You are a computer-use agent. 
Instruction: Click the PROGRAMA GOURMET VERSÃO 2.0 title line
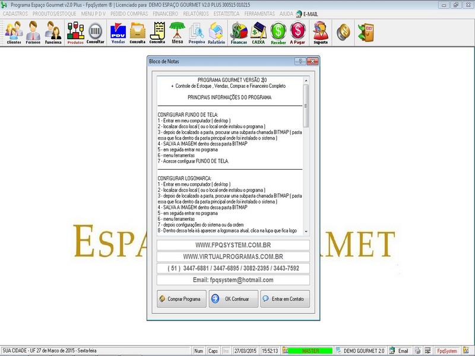point(232,80)
